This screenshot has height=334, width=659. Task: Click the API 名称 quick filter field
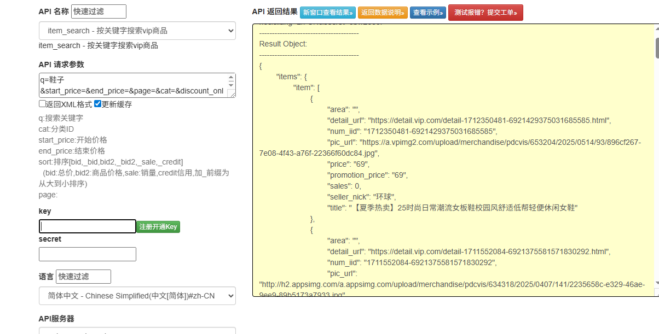click(x=99, y=11)
